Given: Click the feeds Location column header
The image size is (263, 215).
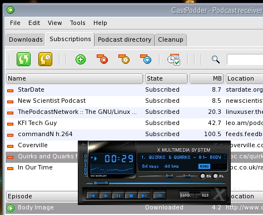Looking at the screenshot, I should click(x=244, y=78).
